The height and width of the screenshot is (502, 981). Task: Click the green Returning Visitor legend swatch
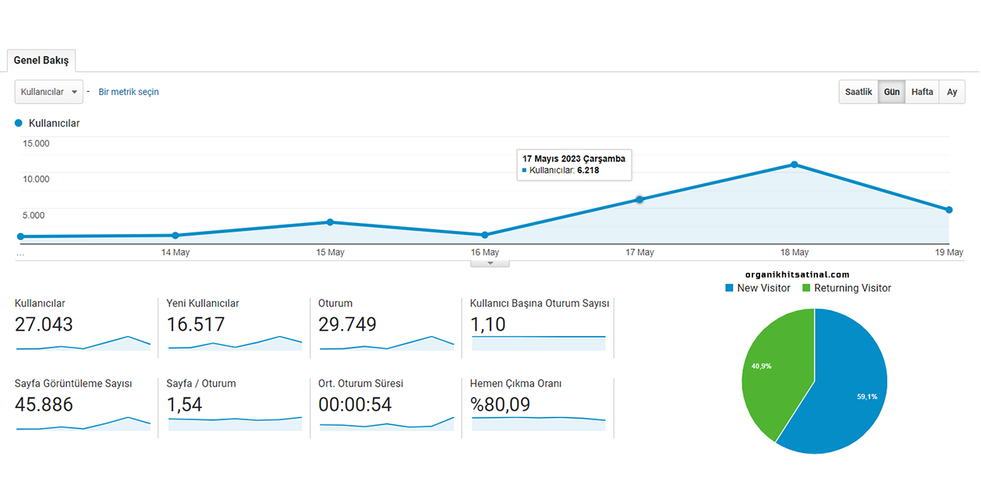(x=806, y=288)
